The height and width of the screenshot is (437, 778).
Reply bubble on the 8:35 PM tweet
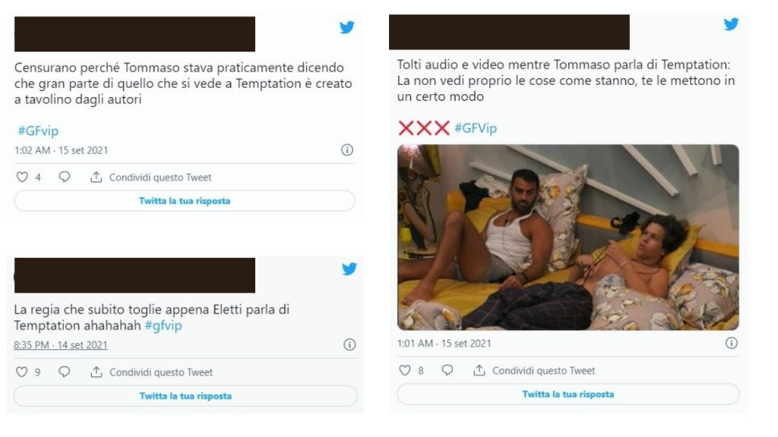[x=65, y=373]
